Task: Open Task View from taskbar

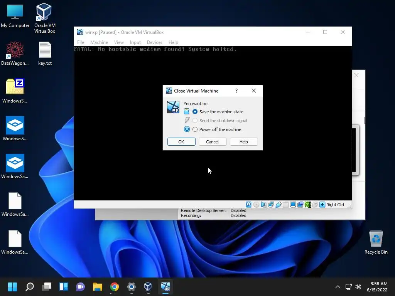Action: (x=47, y=287)
